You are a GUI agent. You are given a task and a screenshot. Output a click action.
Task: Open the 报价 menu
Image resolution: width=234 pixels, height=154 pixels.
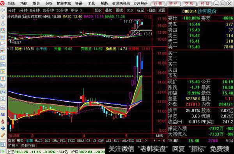click(36, 4)
